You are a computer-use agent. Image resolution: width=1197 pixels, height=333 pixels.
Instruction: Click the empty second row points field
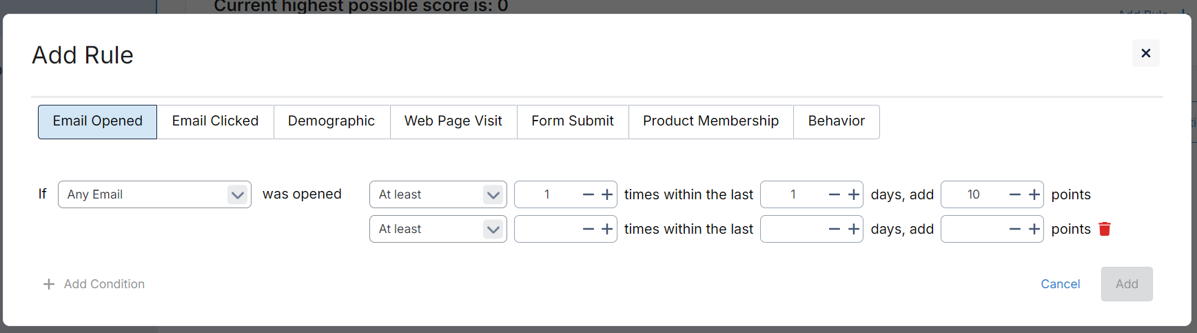pyautogui.click(x=973, y=229)
